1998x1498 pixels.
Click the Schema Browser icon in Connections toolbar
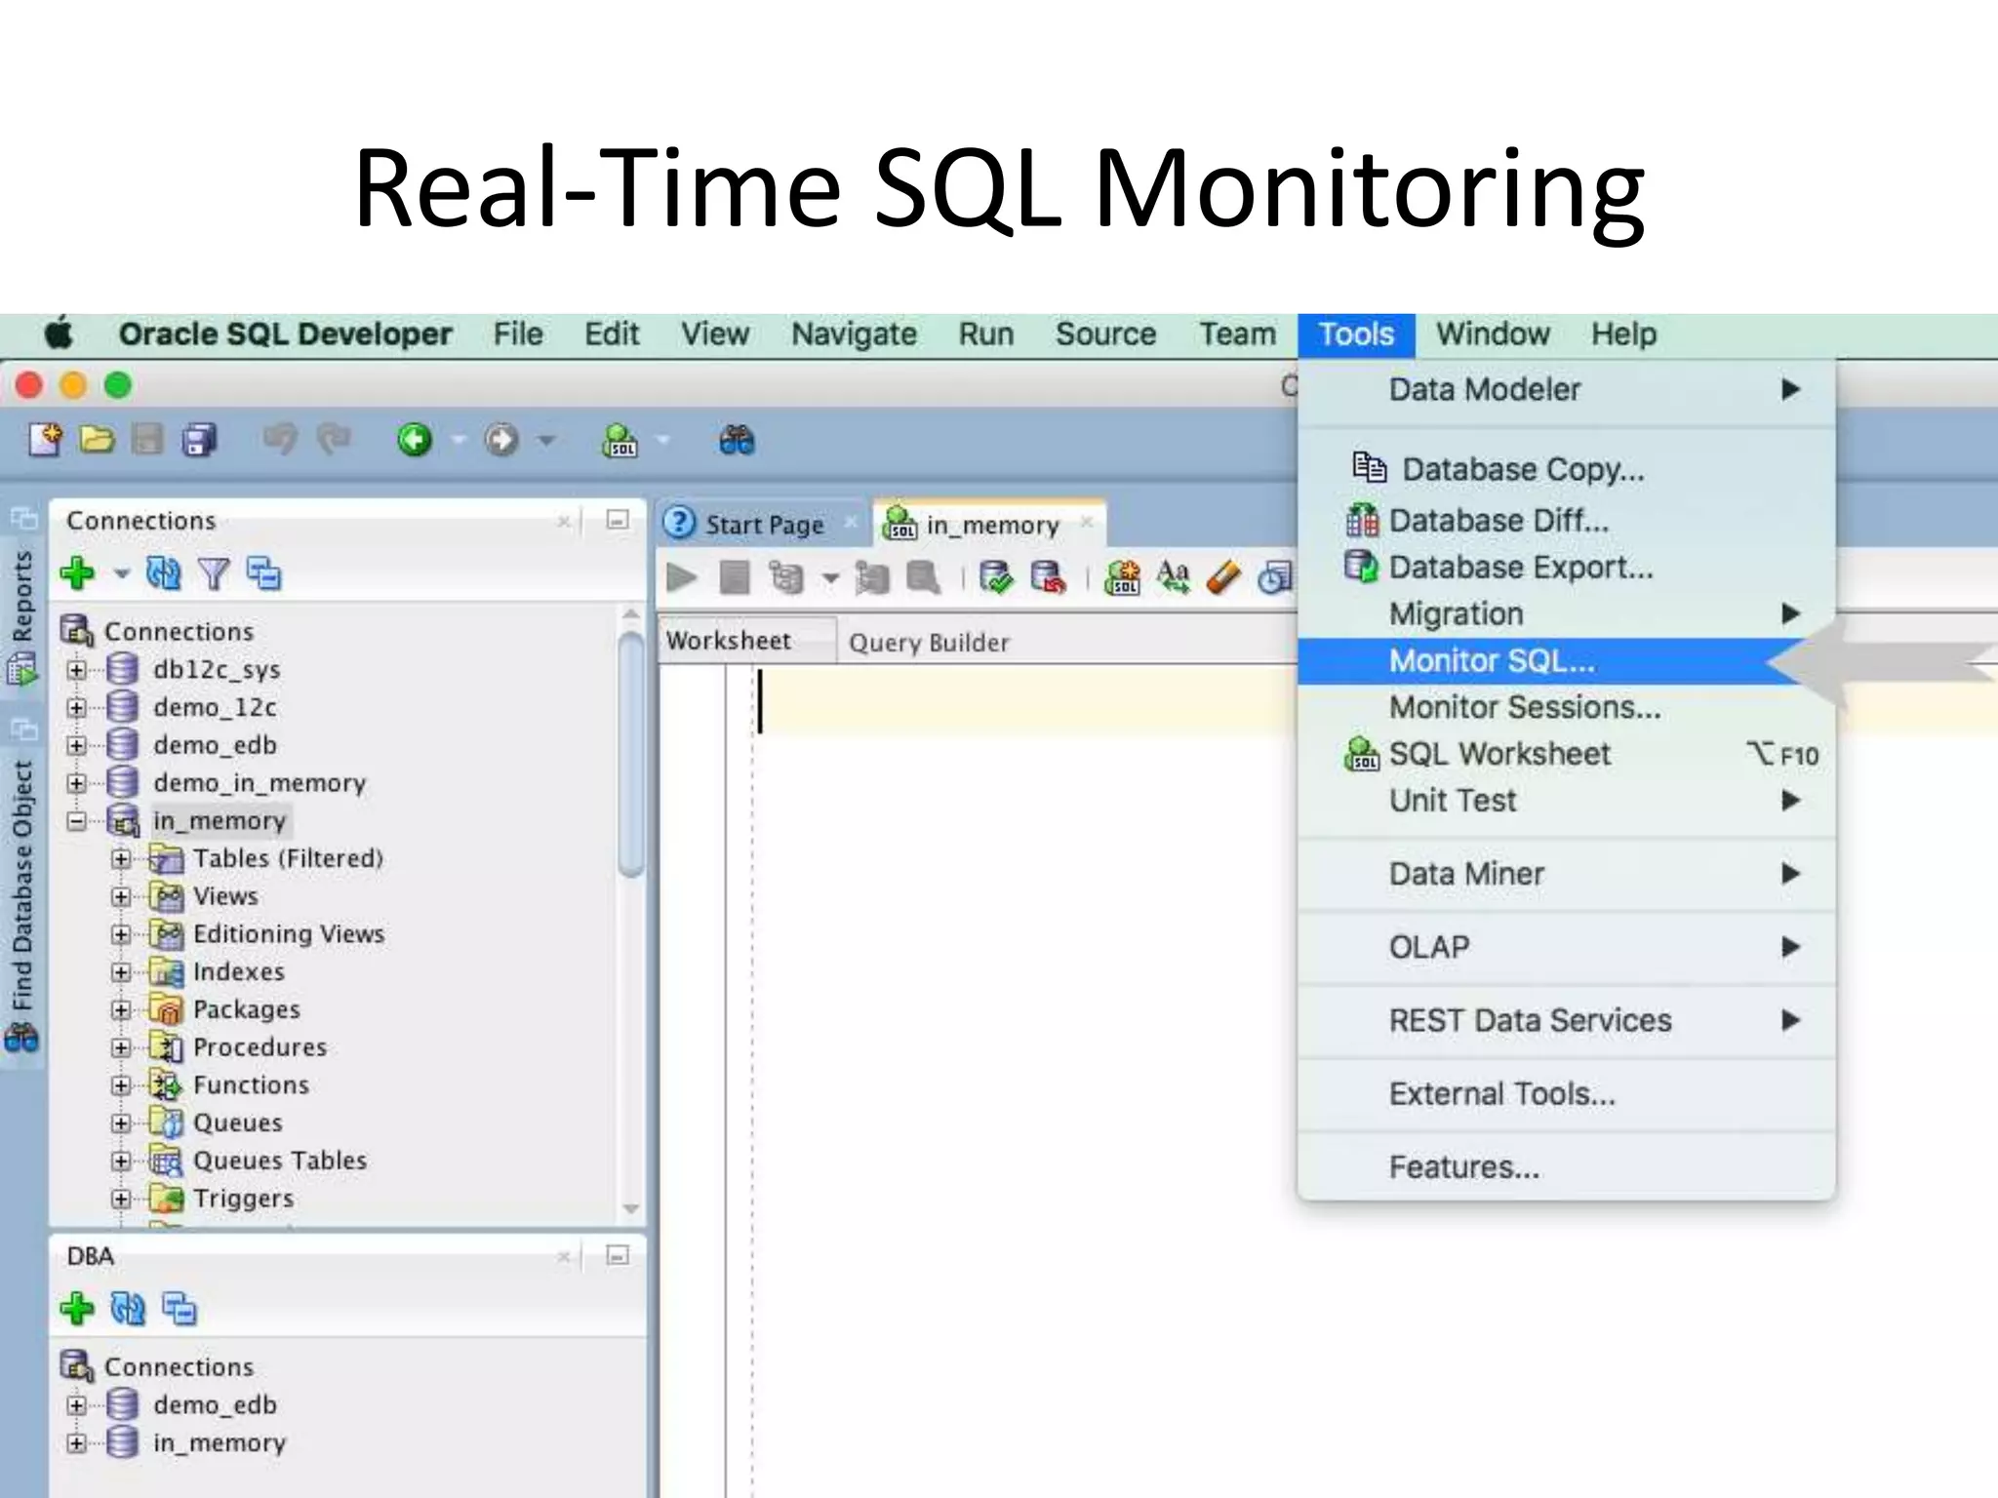[x=263, y=573]
